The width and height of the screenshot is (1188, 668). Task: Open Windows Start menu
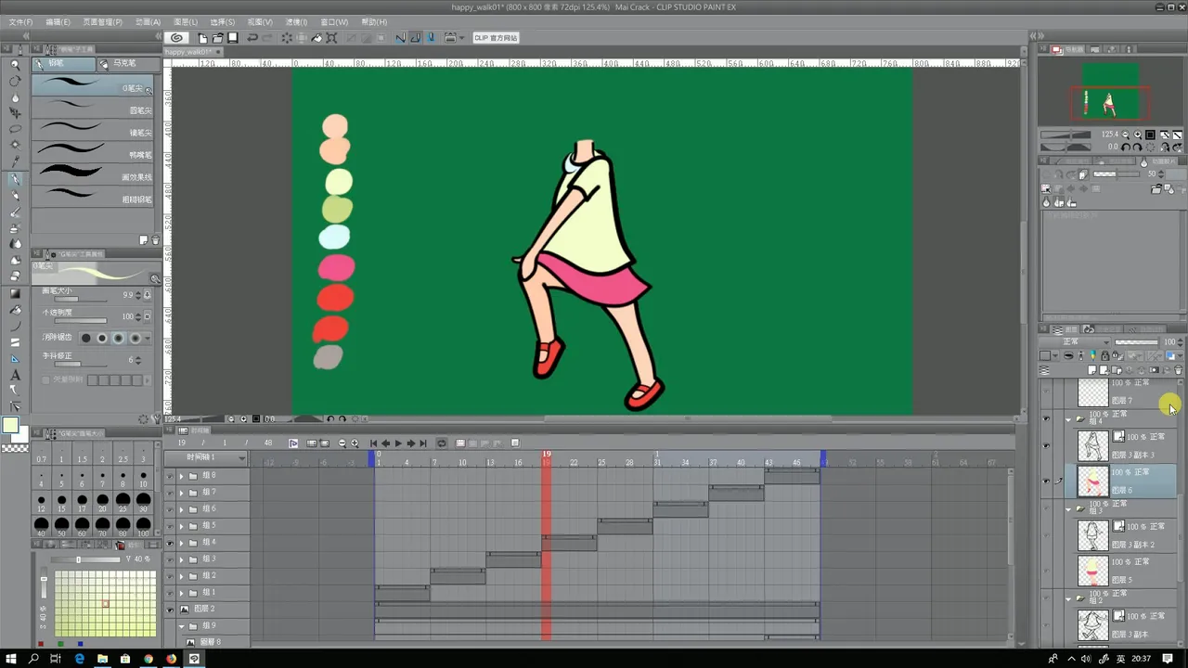coord(9,659)
